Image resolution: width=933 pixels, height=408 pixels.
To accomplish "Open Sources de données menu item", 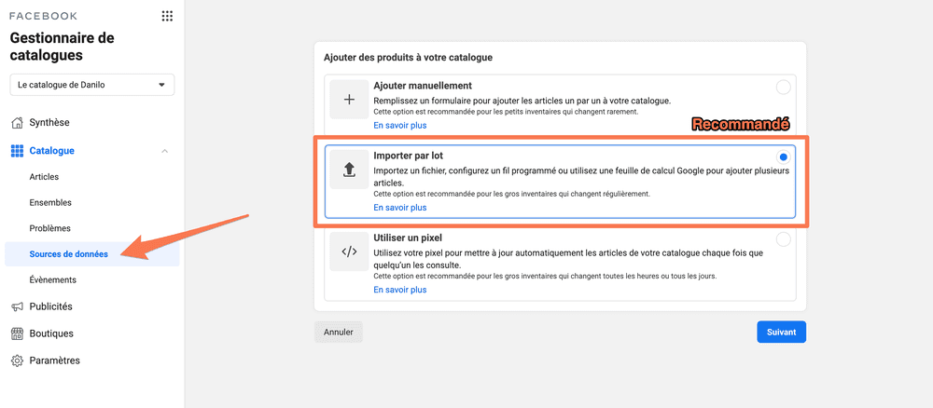I will tap(68, 253).
